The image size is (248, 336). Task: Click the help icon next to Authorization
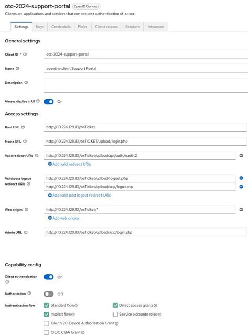click(x=29, y=293)
